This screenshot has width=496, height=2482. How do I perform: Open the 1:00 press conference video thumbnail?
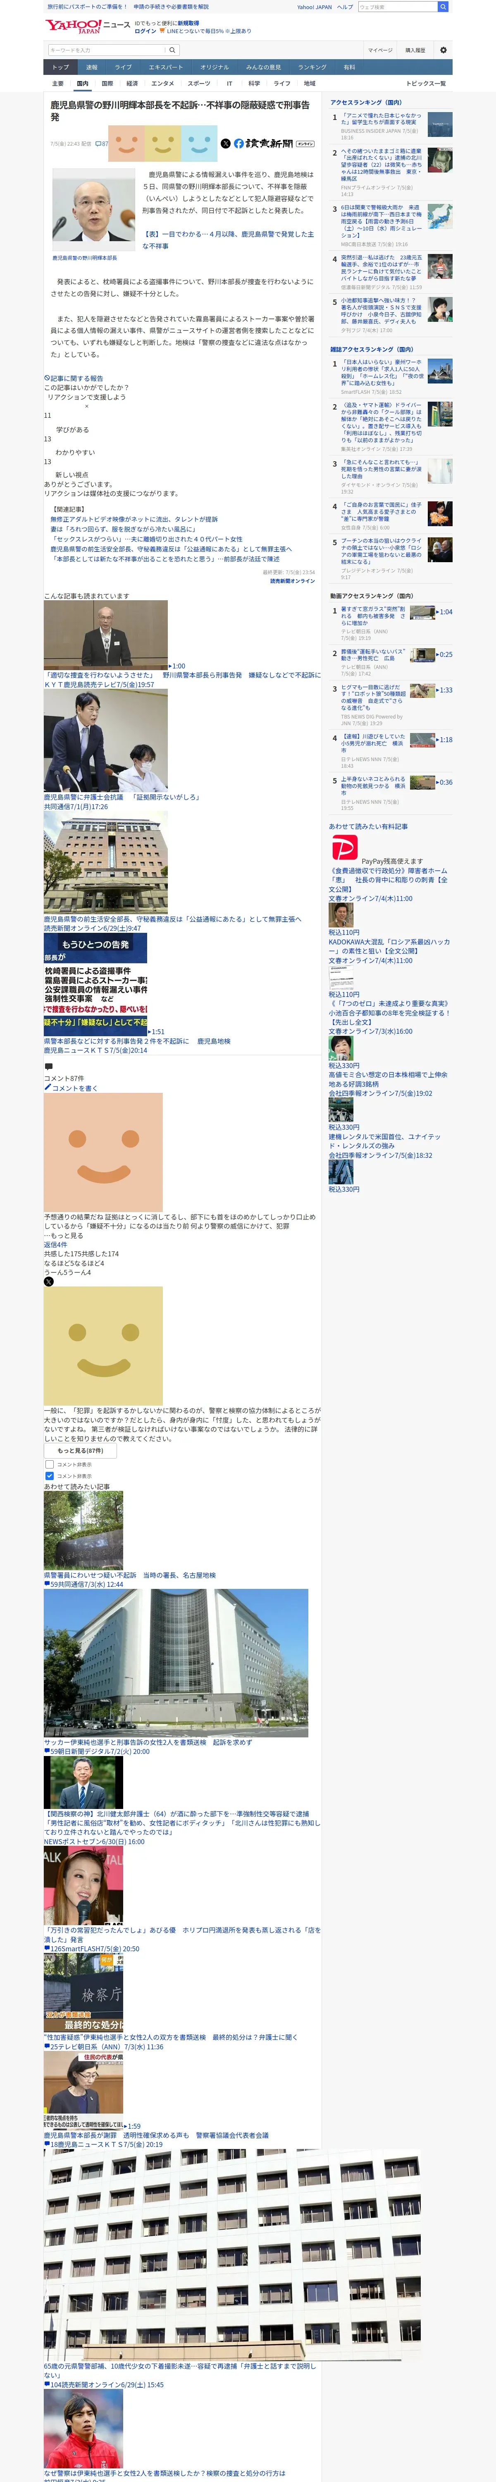pyautogui.click(x=106, y=636)
